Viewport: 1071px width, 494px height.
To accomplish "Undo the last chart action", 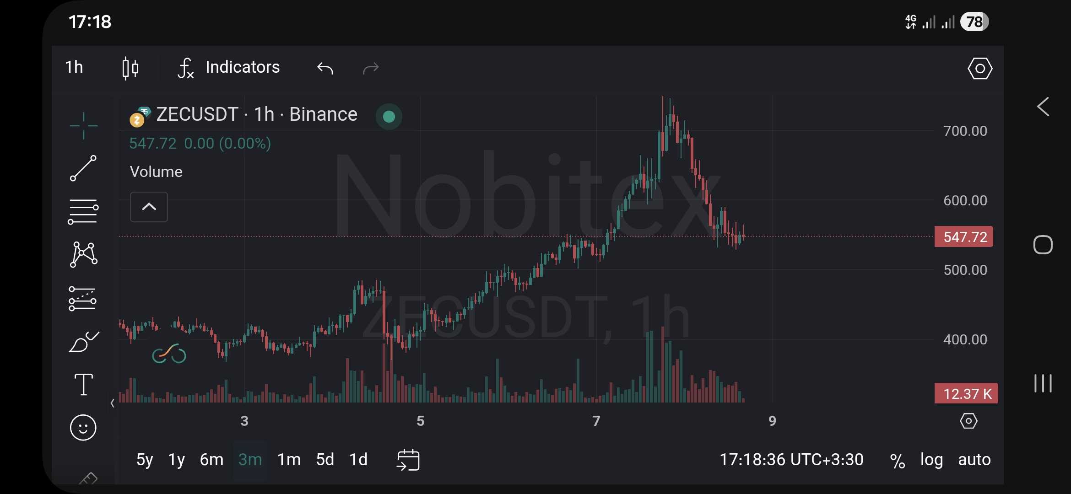I will 325,68.
